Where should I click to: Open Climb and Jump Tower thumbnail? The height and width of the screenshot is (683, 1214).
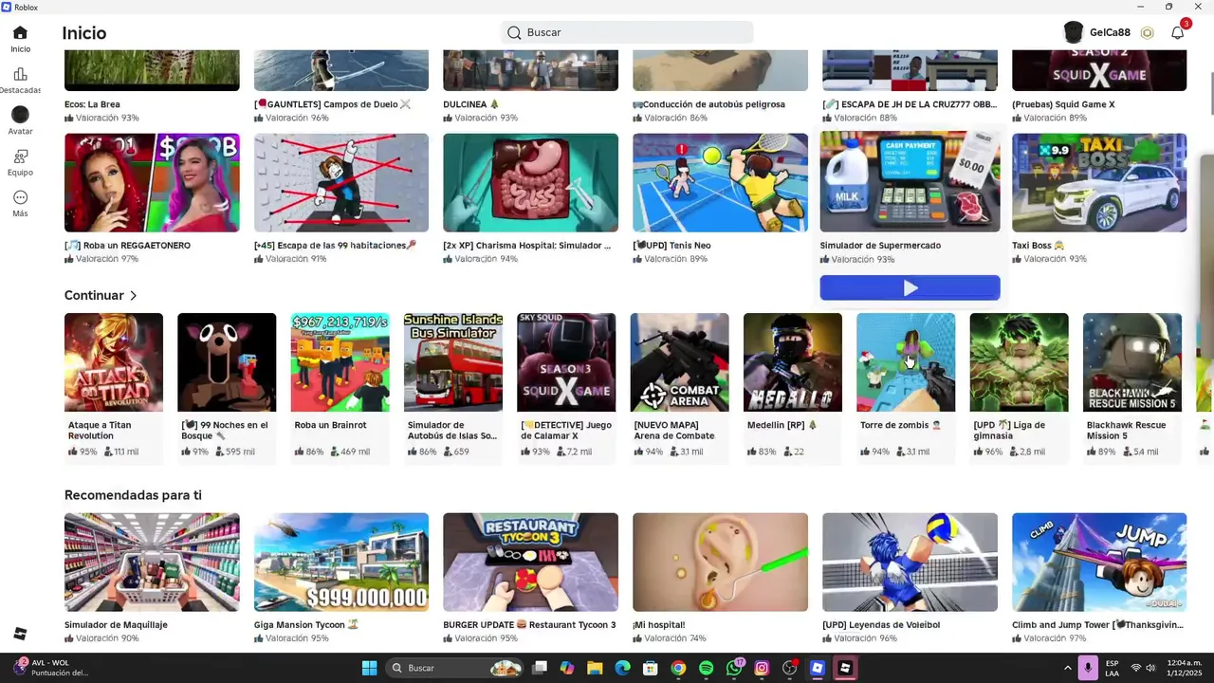point(1099,562)
